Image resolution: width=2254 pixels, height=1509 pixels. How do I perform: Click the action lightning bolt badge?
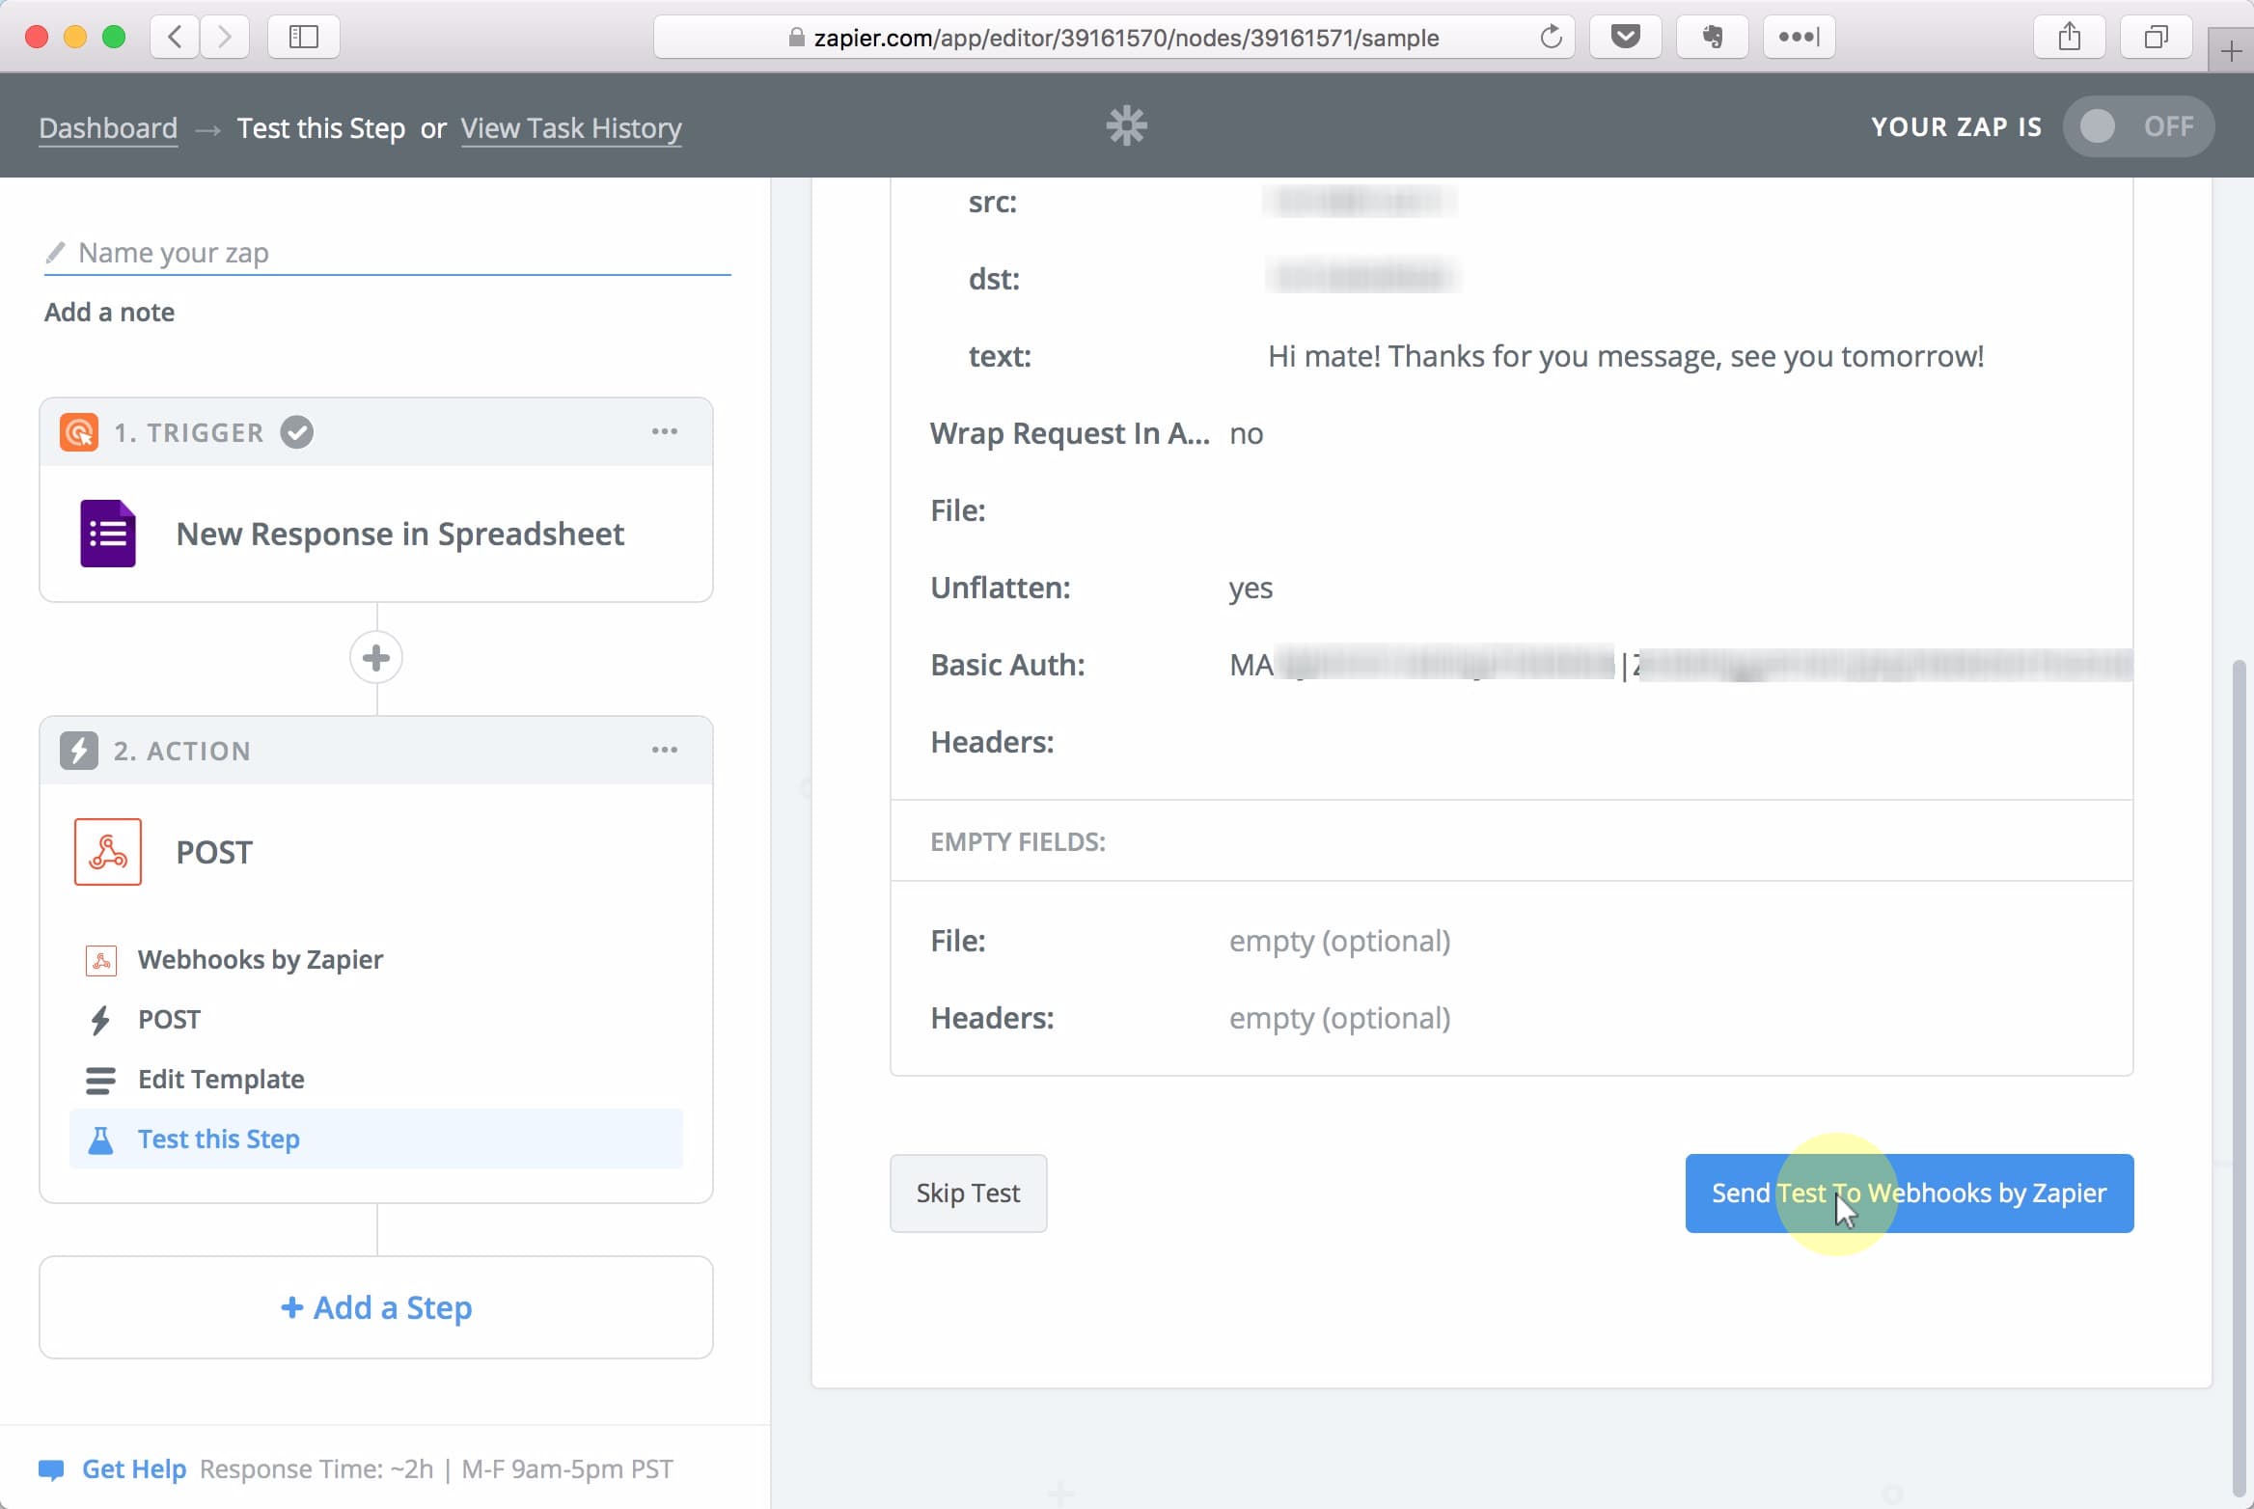pos(79,751)
